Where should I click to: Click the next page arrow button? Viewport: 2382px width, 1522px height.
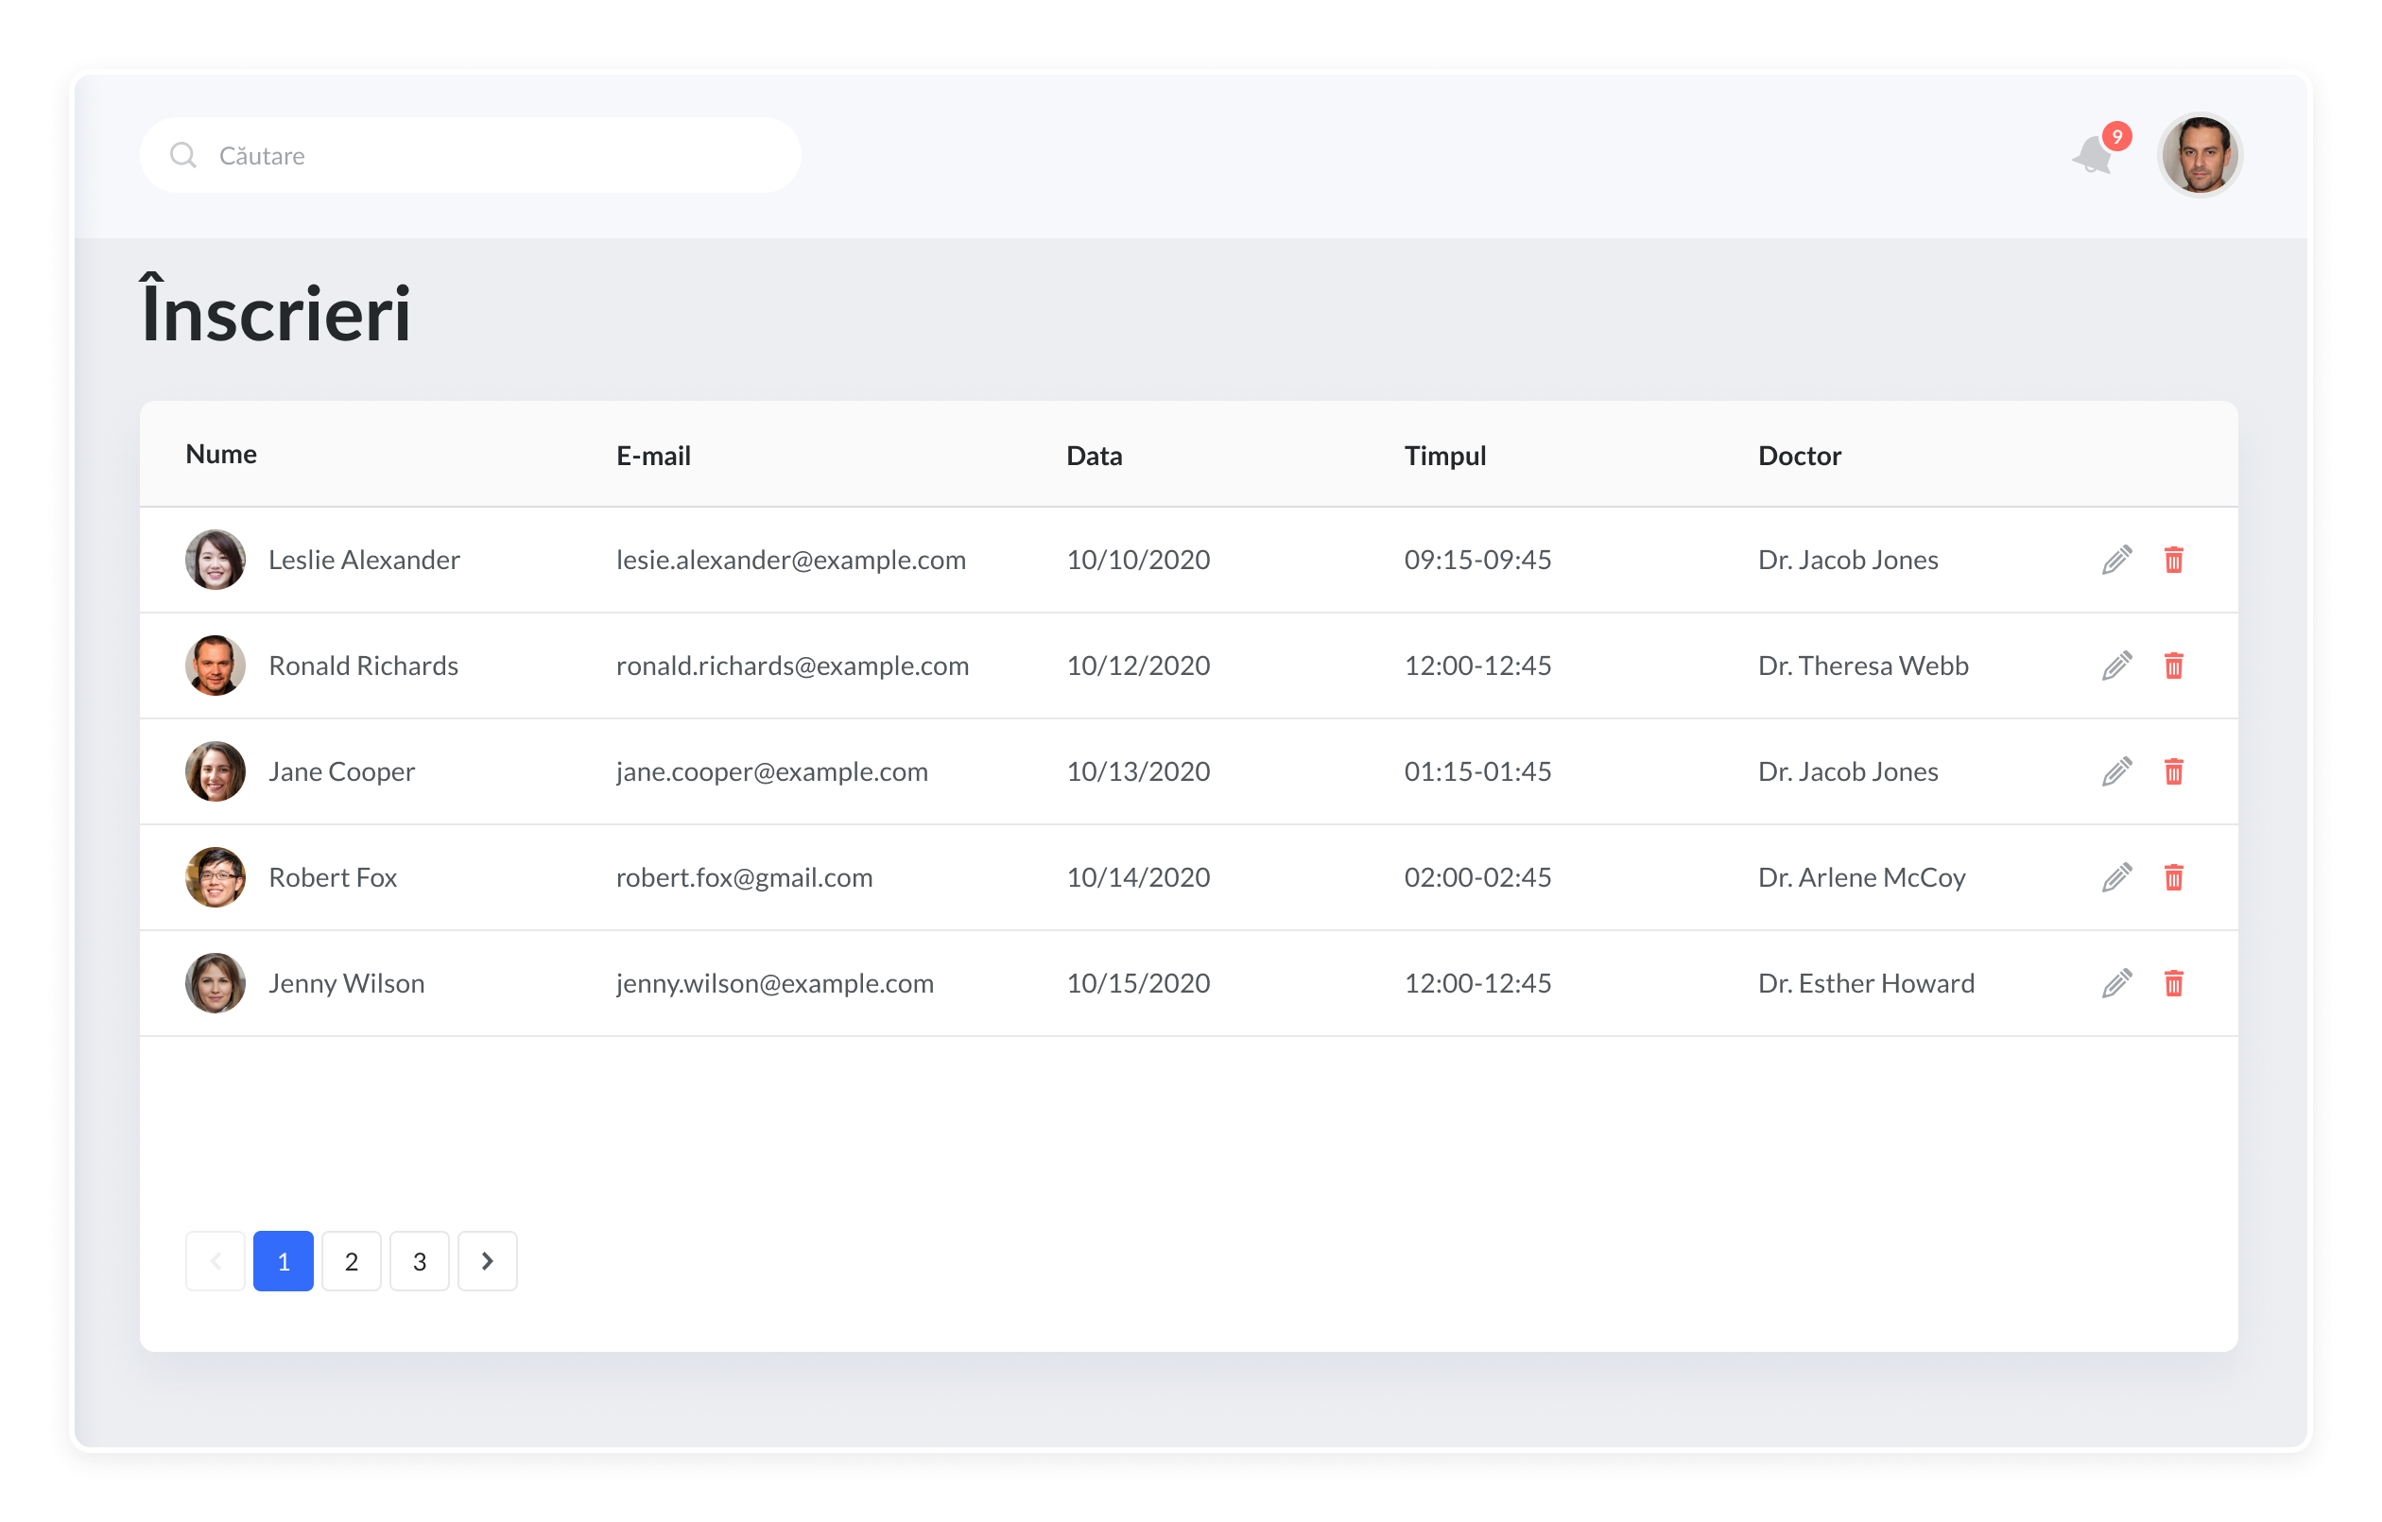488,1262
